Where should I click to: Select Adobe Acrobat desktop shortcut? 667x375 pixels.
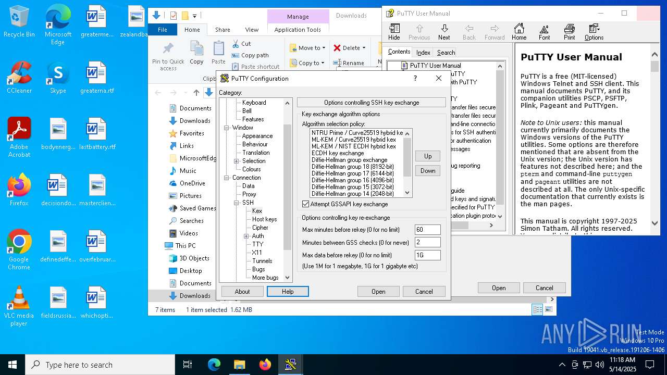pyautogui.click(x=19, y=137)
